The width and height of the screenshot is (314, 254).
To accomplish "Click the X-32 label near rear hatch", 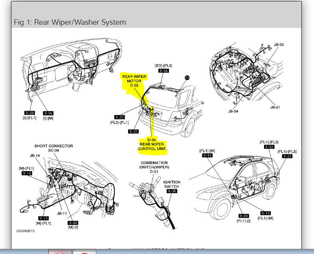I will 119,117.
